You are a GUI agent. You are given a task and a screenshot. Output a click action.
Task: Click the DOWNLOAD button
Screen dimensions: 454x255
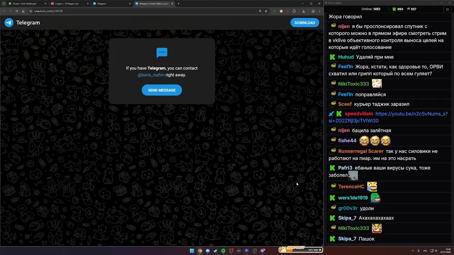pyautogui.click(x=305, y=23)
